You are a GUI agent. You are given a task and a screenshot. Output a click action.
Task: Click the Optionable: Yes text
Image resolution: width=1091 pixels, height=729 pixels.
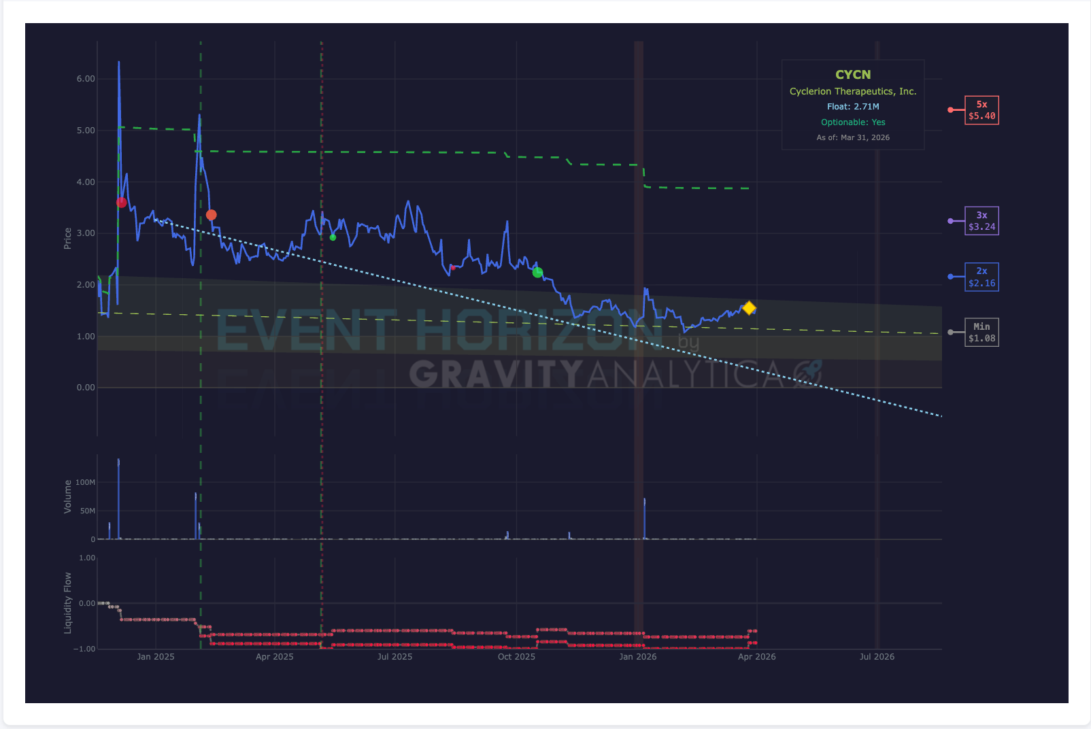coord(853,122)
